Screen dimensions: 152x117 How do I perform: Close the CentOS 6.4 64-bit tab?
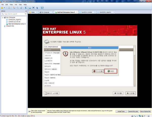coord(95,12)
